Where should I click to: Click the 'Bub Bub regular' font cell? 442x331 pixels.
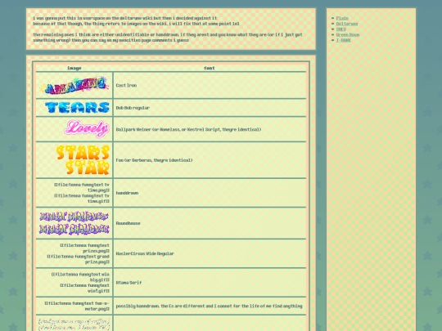point(210,108)
